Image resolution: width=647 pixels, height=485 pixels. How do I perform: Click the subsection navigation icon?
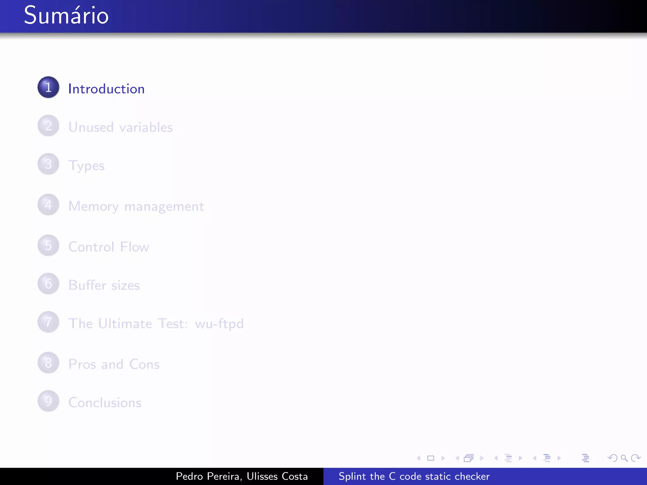click(x=508, y=458)
